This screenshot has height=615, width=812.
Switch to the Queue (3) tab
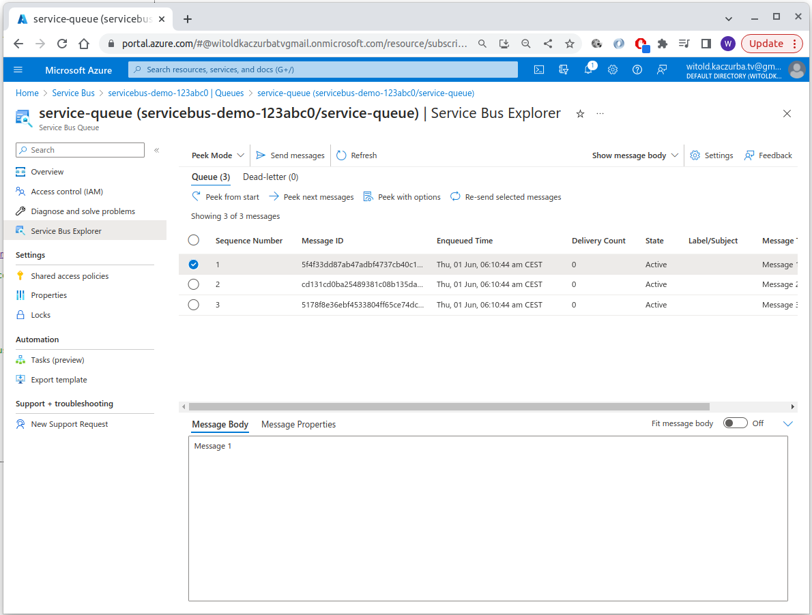211,177
